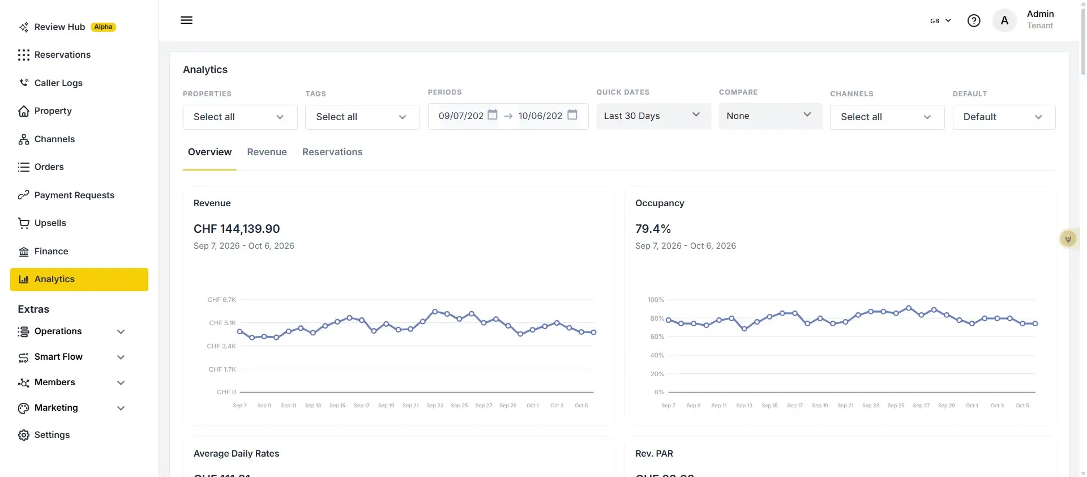The width and height of the screenshot is (1087, 477).
Task: Click the Analytics bar chart icon
Action: tap(24, 279)
